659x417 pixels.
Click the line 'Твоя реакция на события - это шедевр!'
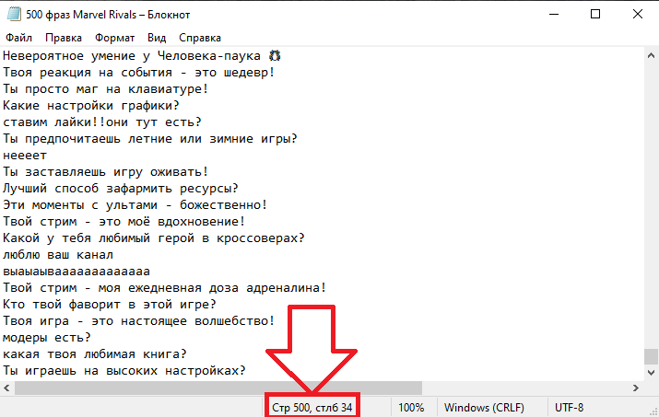click(138, 73)
